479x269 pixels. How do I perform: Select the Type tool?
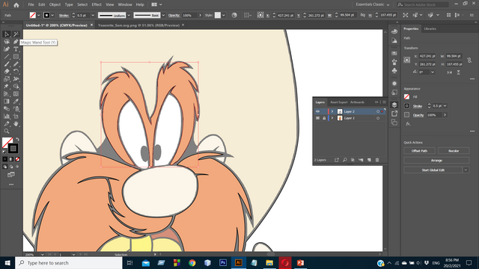tap(16, 49)
